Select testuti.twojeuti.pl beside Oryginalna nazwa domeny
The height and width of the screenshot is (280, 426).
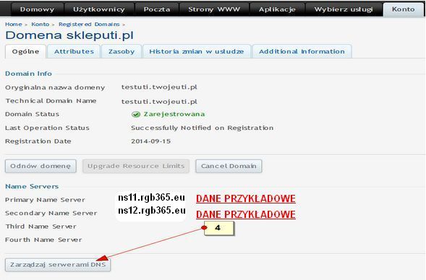pos(159,87)
